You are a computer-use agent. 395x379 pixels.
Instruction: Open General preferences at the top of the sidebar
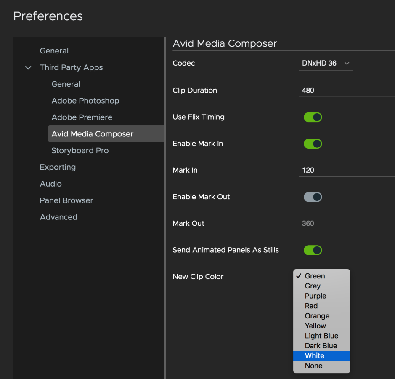click(x=54, y=51)
